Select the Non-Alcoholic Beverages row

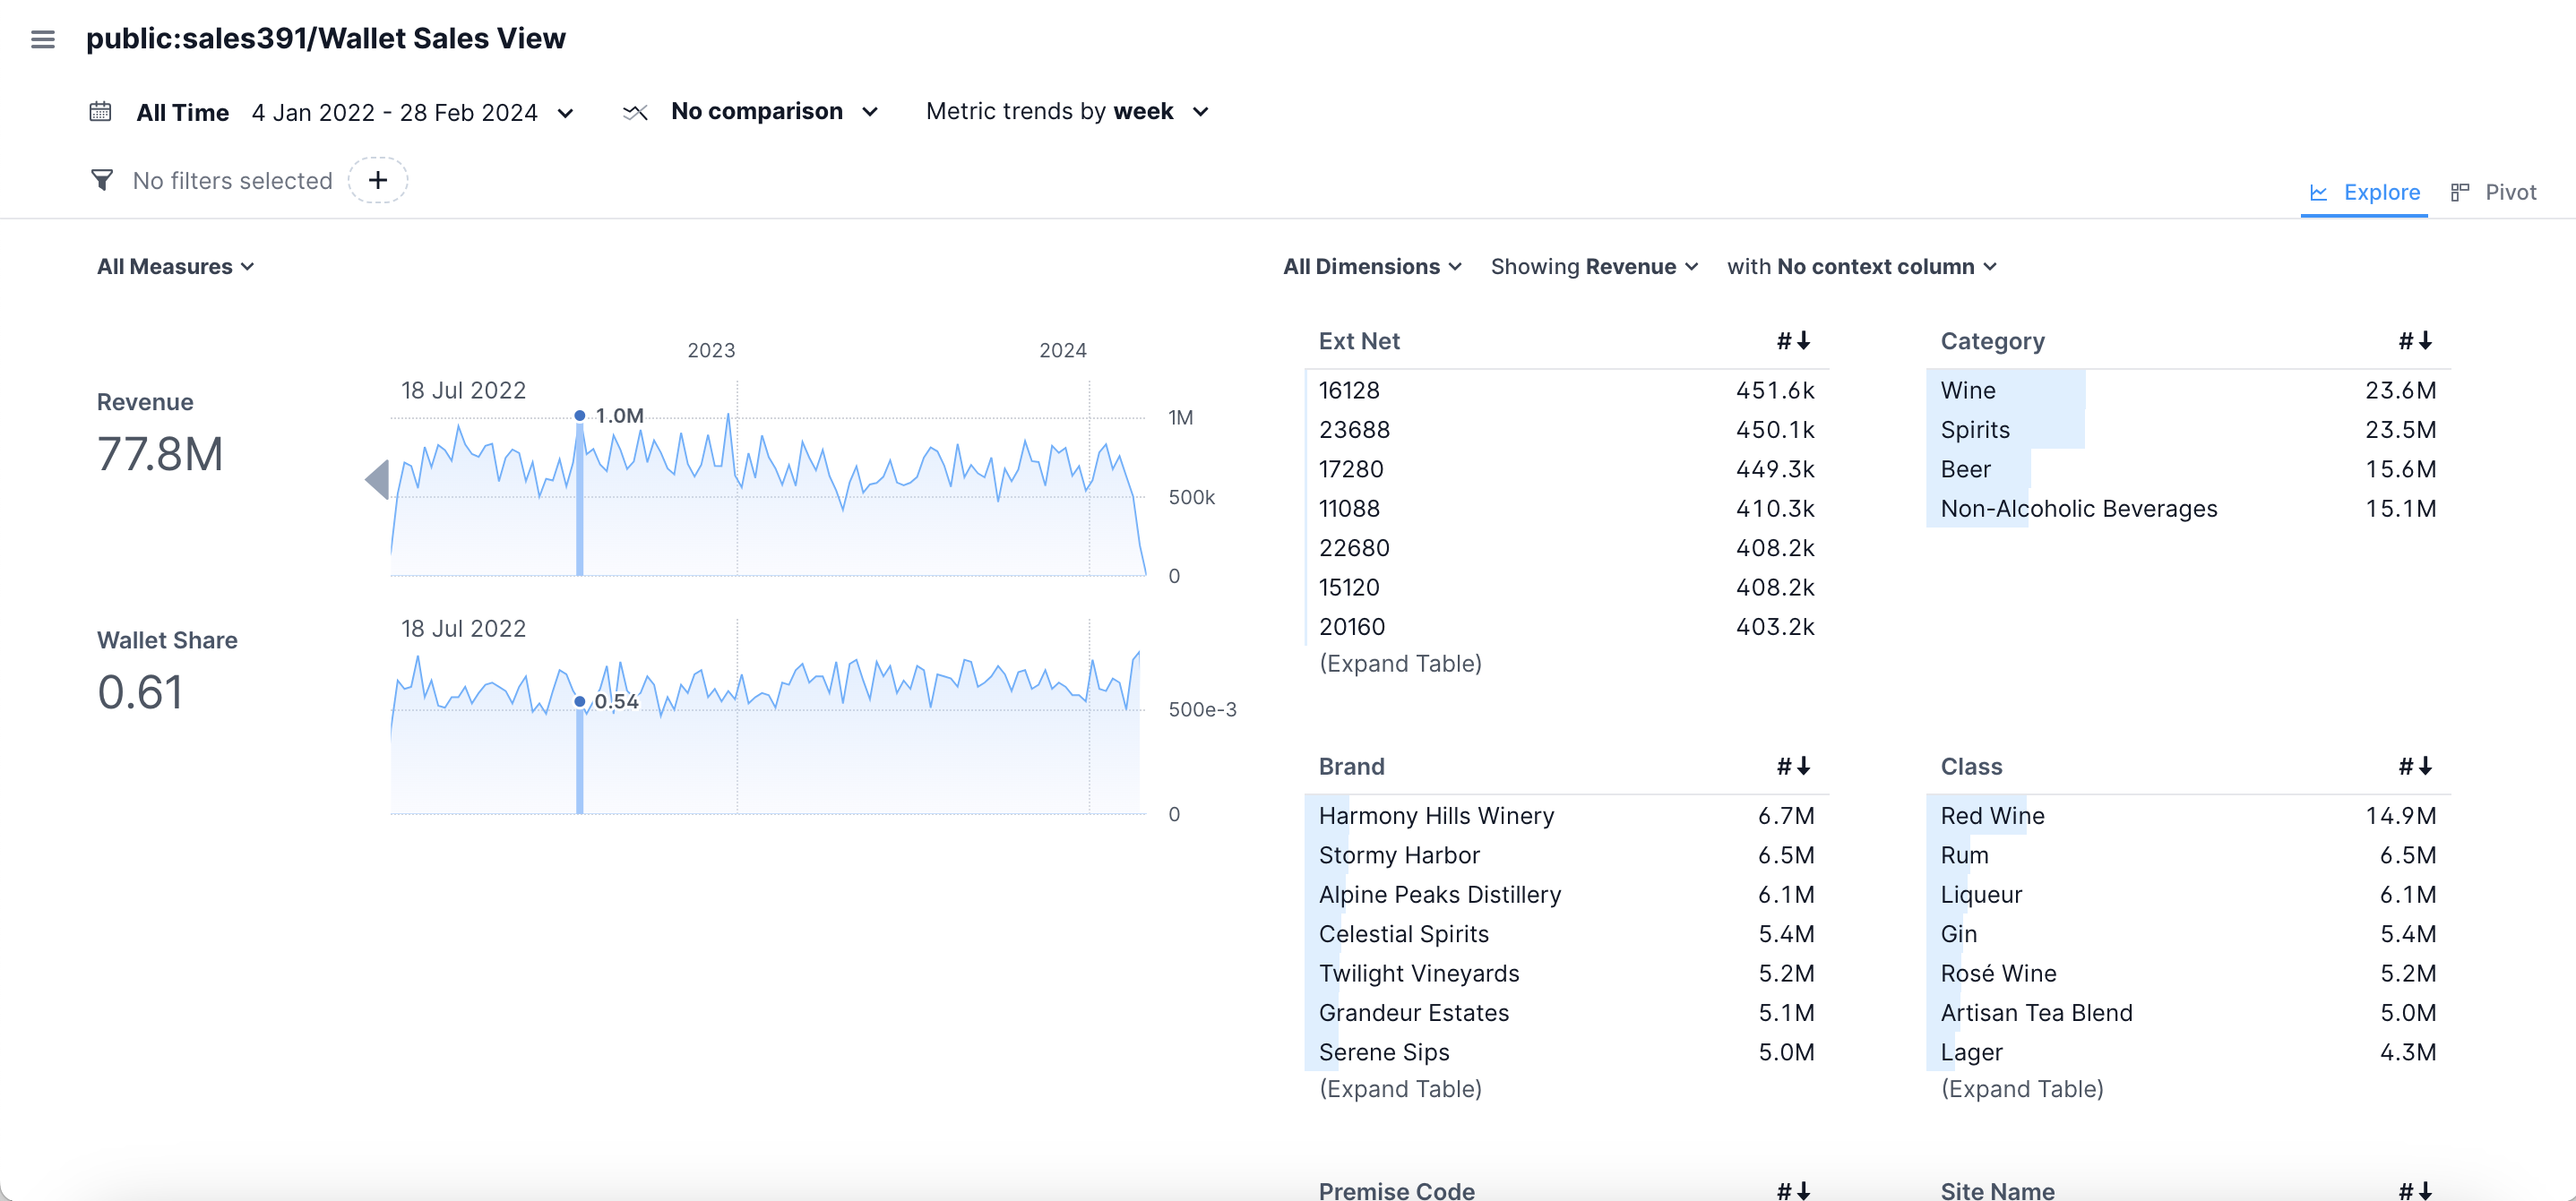coord(2188,509)
